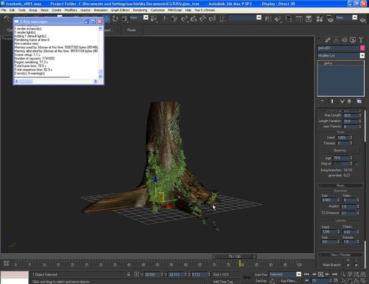Click Remove modifier trash icon
Image resolution: width=369 pixels, height=284 pixels.
pyautogui.click(x=350, y=101)
